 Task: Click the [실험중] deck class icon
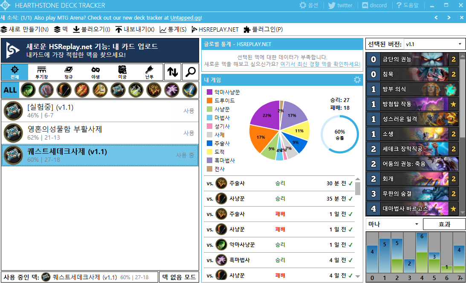coord(13,111)
